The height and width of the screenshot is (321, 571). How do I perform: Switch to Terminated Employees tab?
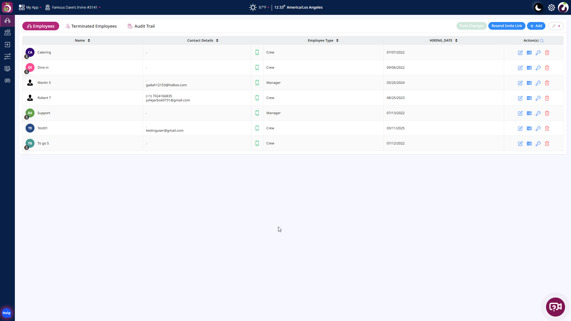(91, 26)
